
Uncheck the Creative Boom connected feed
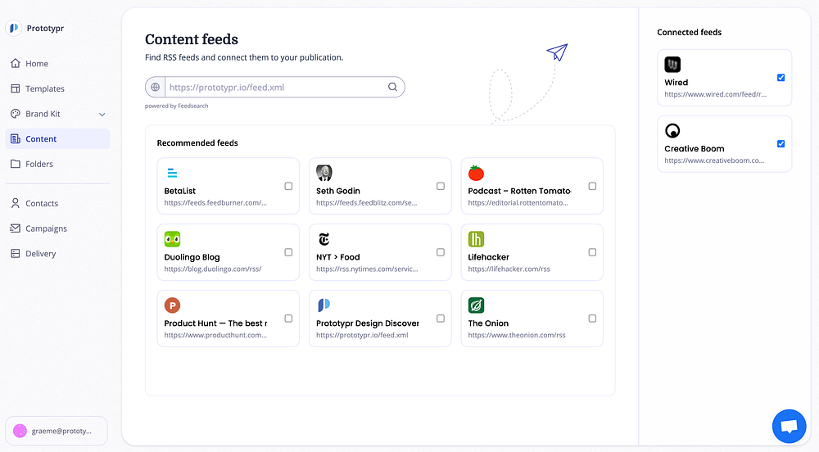781,144
